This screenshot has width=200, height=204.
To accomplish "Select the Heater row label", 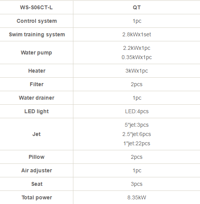I will click(37, 71).
